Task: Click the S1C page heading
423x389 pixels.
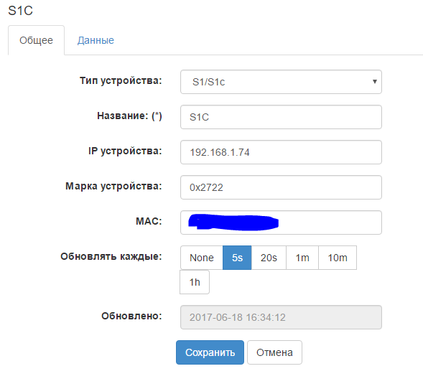Action: click(21, 11)
